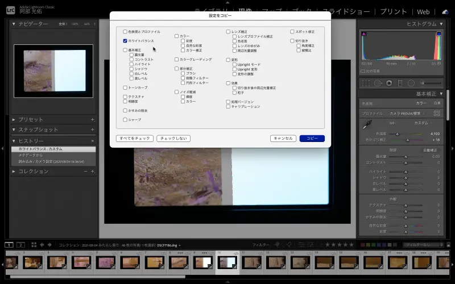Add a new snapshot with plus icon

tap(92, 130)
